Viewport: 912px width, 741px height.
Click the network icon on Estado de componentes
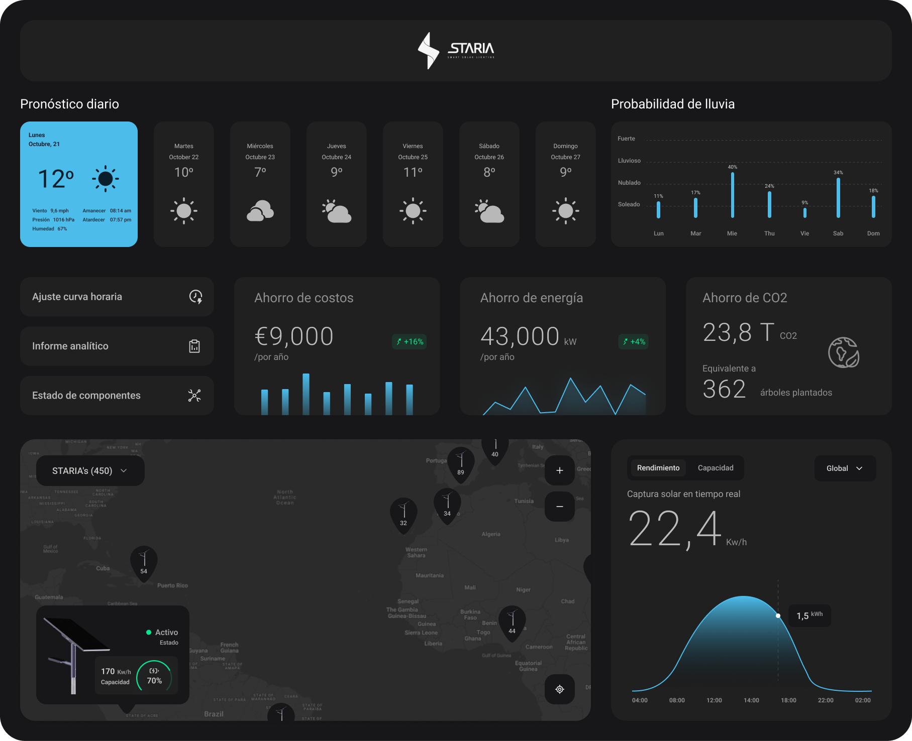[194, 396]
